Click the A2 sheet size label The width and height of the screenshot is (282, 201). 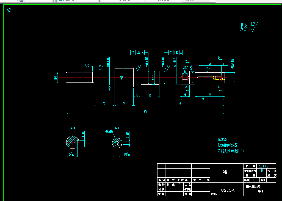9,10
